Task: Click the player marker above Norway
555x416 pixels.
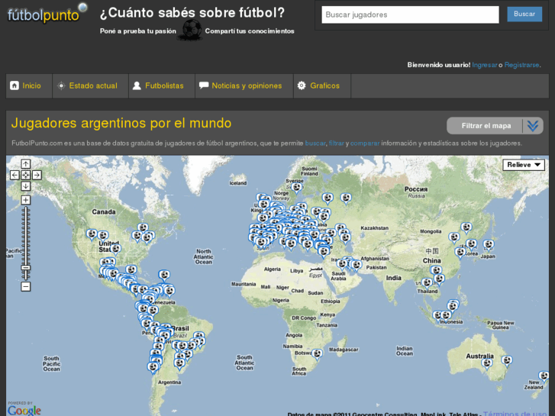Action: [x=297, y=187]
